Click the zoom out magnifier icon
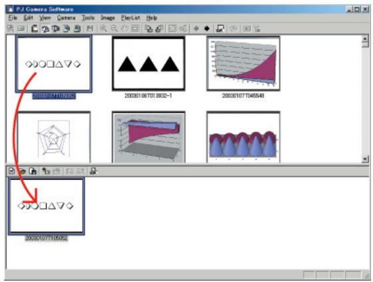The height and width of the screenshot is (282, 373). click(114, 29)
